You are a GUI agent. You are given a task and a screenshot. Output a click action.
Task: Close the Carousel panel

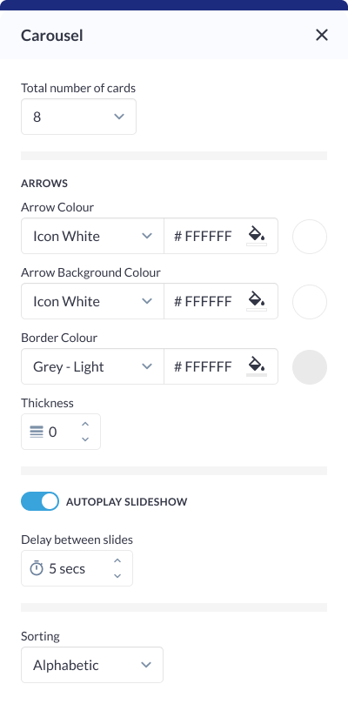(x=322, y=35)
